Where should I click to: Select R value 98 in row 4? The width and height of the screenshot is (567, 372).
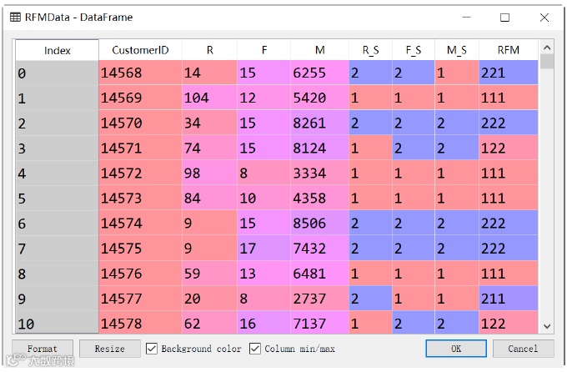[210, 173]
